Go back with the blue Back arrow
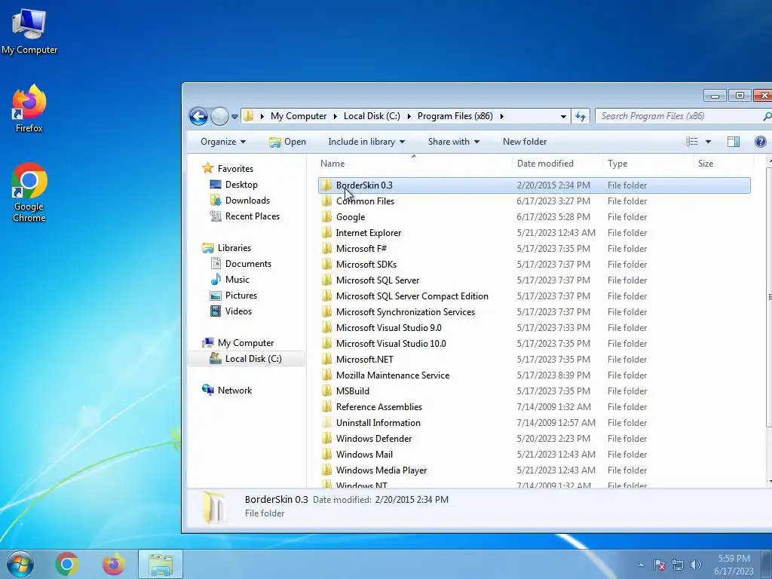 click(198, 117)
